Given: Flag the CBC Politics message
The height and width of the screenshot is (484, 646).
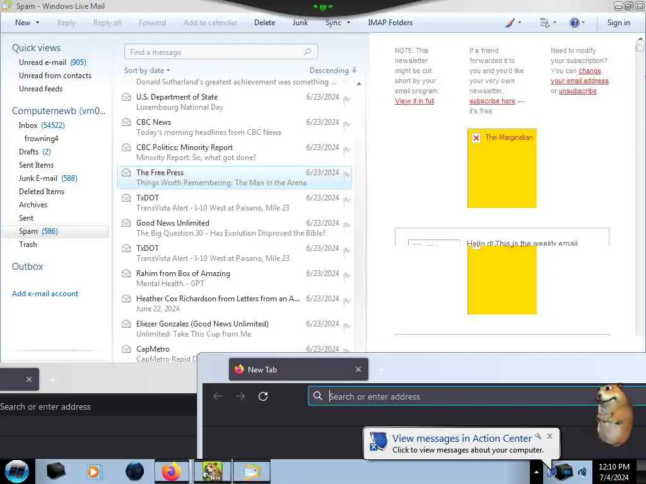Looking at the screenshot, I should pyautogui.click(x=346, y=149).
